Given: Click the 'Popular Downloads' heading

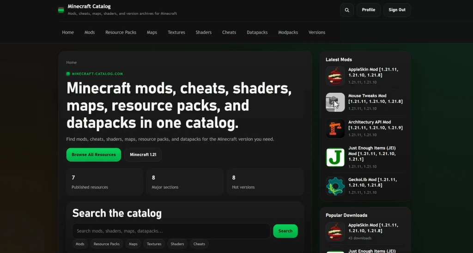Looking at the screenshot, I should [346, 215].
